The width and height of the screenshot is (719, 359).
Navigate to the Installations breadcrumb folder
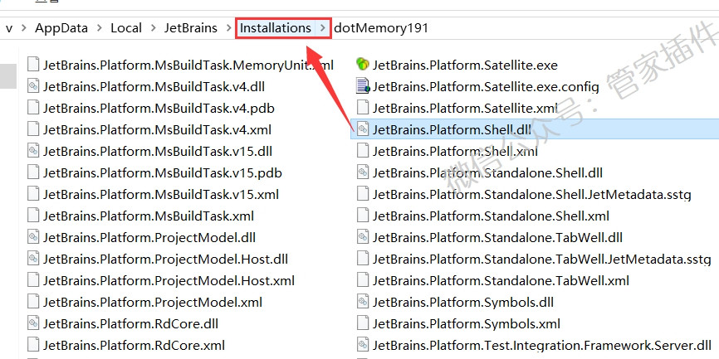pyautogui.click(x=276, y=28)
